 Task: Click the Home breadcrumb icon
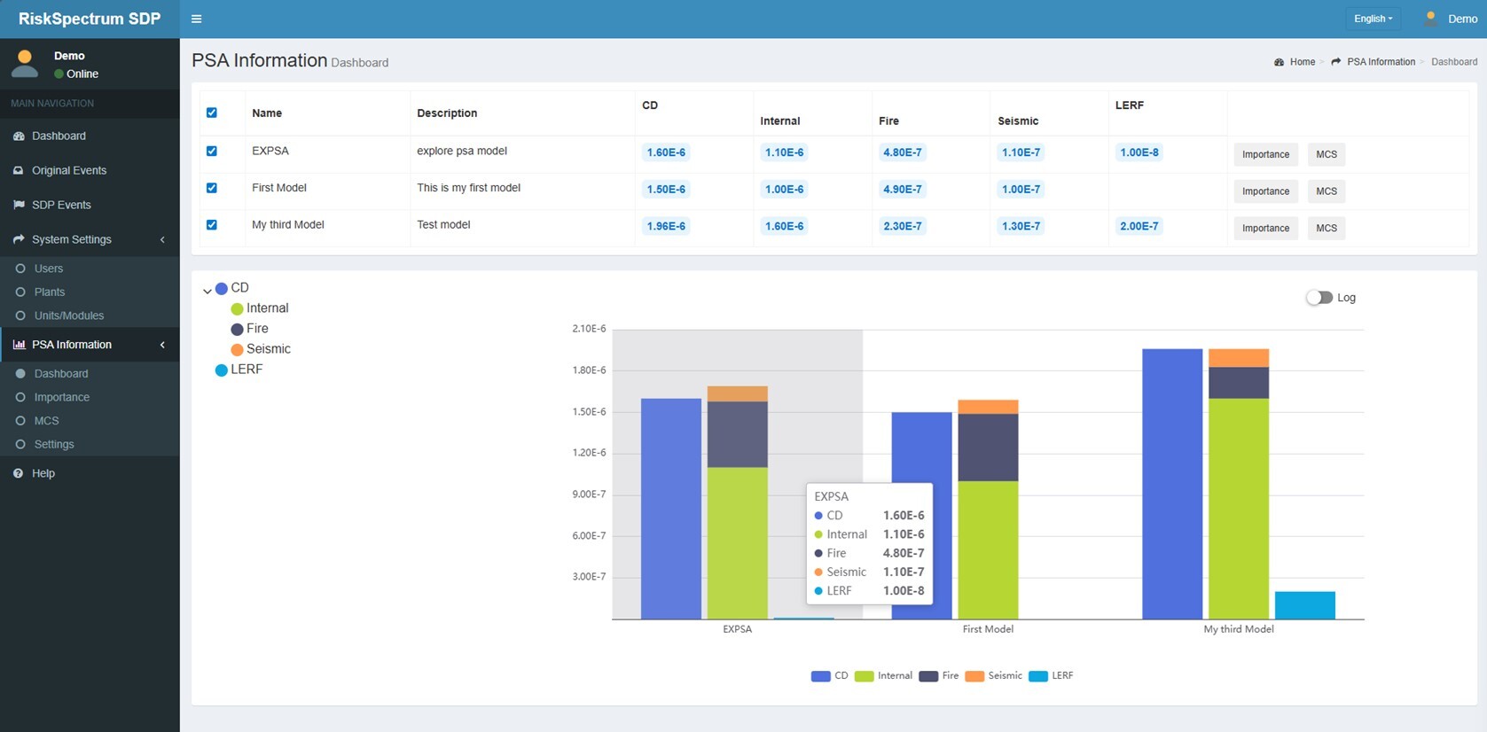(1279, 62)
